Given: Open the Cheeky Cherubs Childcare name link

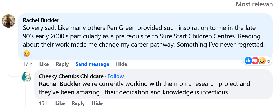Looking at the screenshot, I should 71,76.
